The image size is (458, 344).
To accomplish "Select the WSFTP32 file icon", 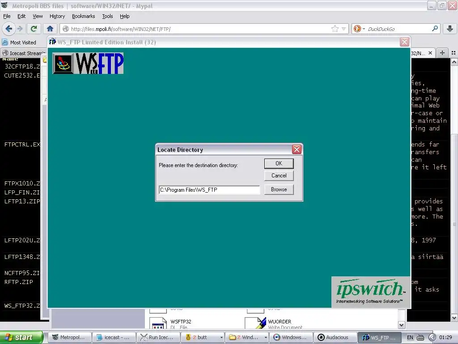I will pyautogui.click(x=158, y=323).
